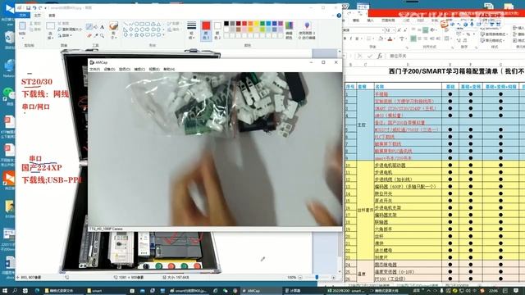Select the Pencil tool in Paint

(x=89, y=27)
